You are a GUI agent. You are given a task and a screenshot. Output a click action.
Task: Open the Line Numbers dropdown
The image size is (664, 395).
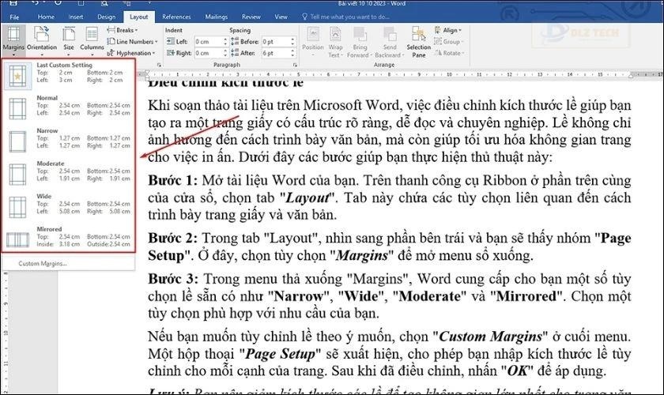(x=132, y=42)
